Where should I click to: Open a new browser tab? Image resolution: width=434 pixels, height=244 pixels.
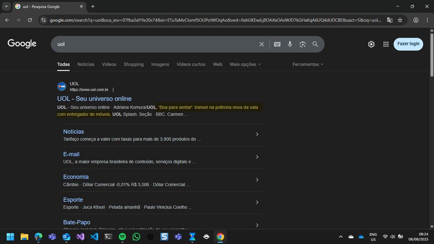tap(93, 7)
